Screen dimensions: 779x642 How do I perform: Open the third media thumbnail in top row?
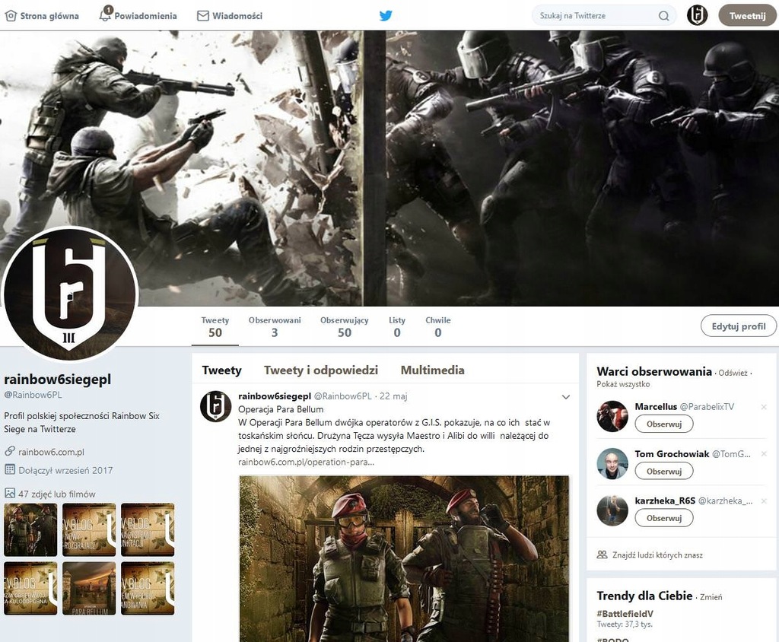pos(148,529)
